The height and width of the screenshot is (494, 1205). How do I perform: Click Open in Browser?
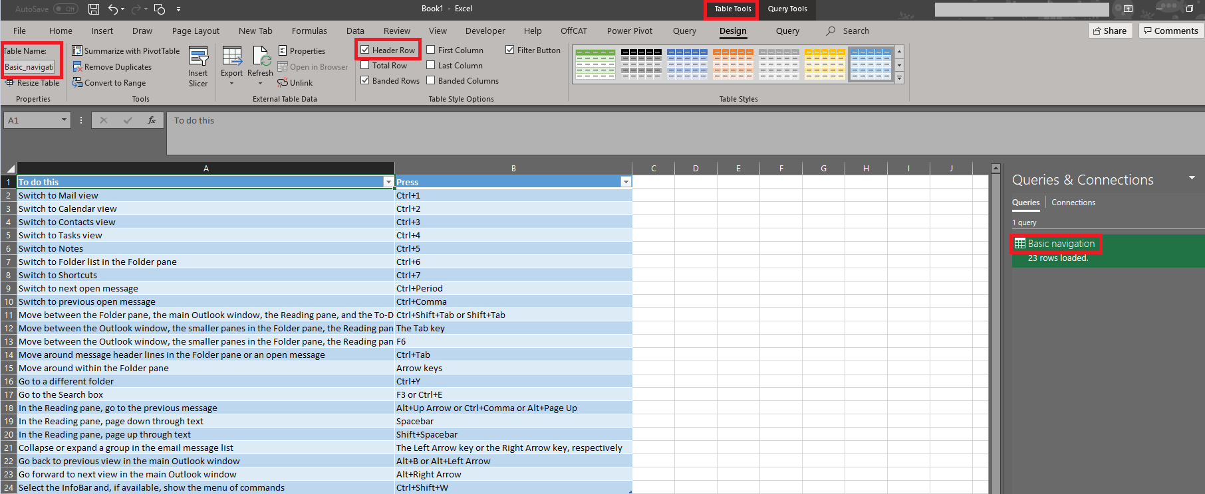point(313,67)
